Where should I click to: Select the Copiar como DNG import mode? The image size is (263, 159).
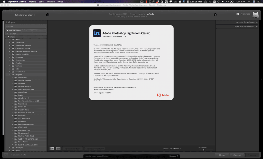[x=118, y=14]
